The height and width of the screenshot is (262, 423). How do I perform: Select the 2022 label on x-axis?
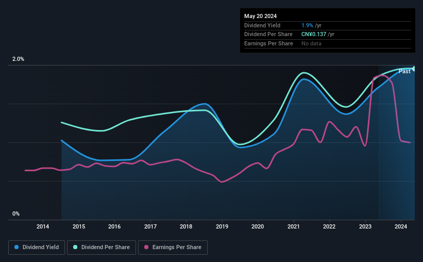[x=329, y=226]
